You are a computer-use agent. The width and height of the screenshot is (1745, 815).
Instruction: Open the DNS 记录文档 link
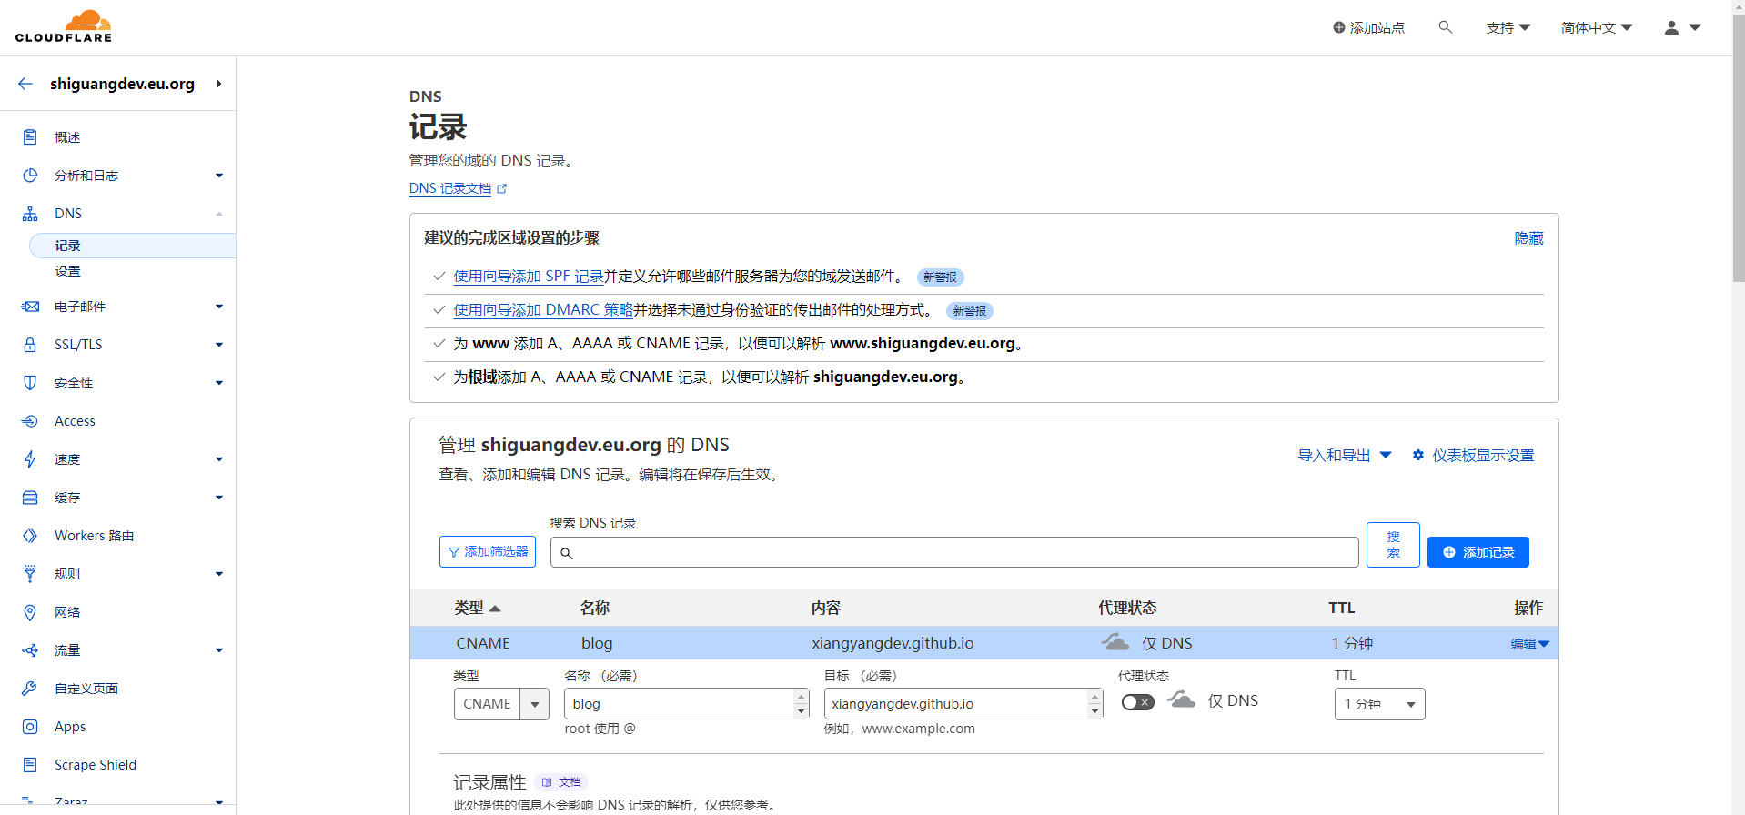pyautogui.click(x=450, y=188)
